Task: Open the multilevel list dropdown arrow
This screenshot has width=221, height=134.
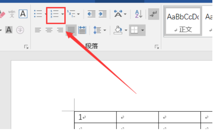Action: point(78,14)
